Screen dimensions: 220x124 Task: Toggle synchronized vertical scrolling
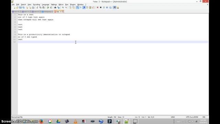point(70,8)
